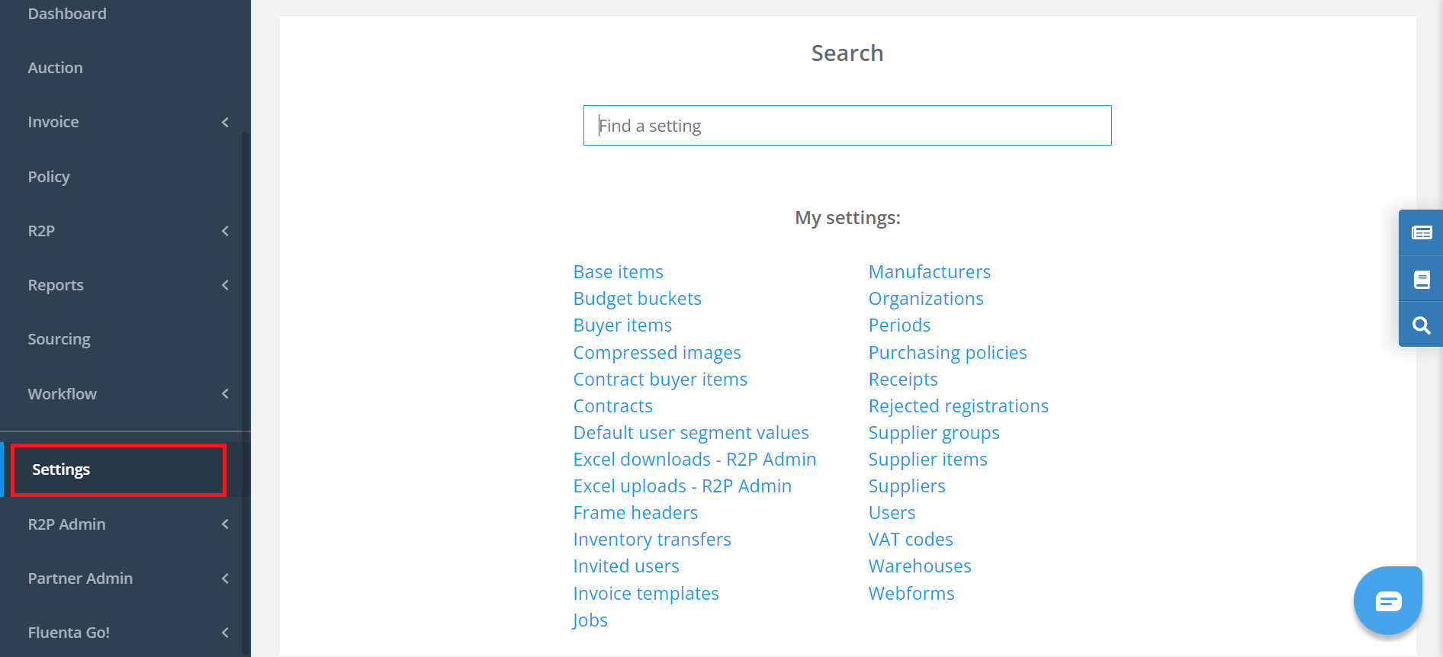Open the list panel icon on right edge
Image resolution: width=1443 pixels, height=657 pixels.
(1422, 232)
